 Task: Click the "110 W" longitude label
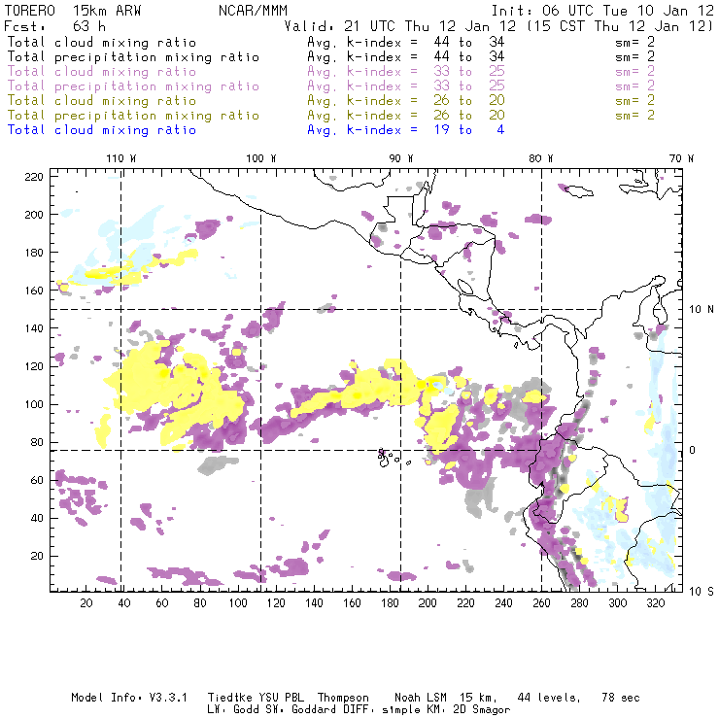pos(121,158)
